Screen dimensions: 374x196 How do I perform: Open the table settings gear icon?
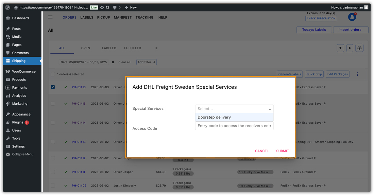(359, 48)
